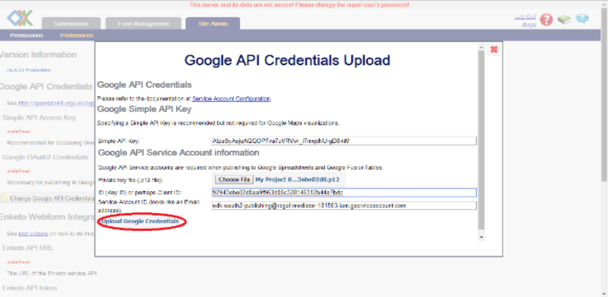Open the red question mark help icon
608x297 pixels.
[546, 20]
